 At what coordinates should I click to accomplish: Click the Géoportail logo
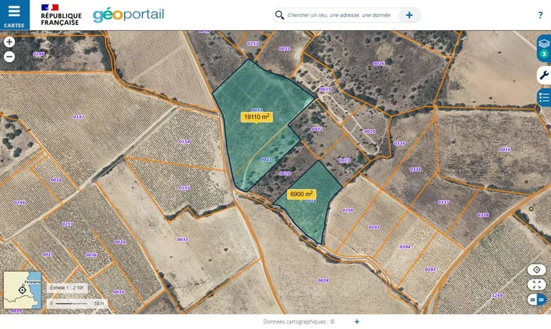[128, 14]
